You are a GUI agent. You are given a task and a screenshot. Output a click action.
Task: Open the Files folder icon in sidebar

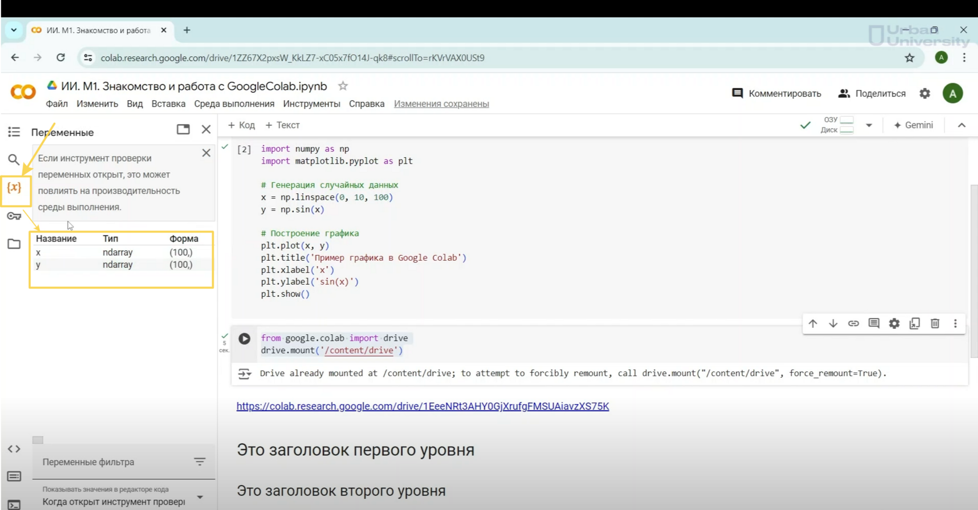tap(14, 244)
